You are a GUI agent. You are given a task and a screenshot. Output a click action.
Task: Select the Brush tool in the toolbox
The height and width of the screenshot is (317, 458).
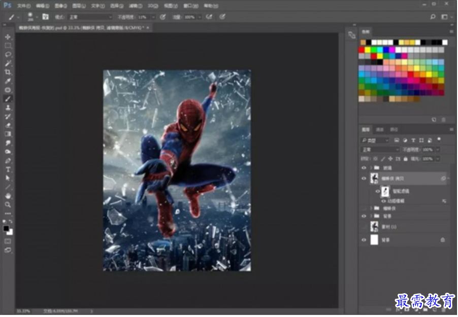click(8, 99)
